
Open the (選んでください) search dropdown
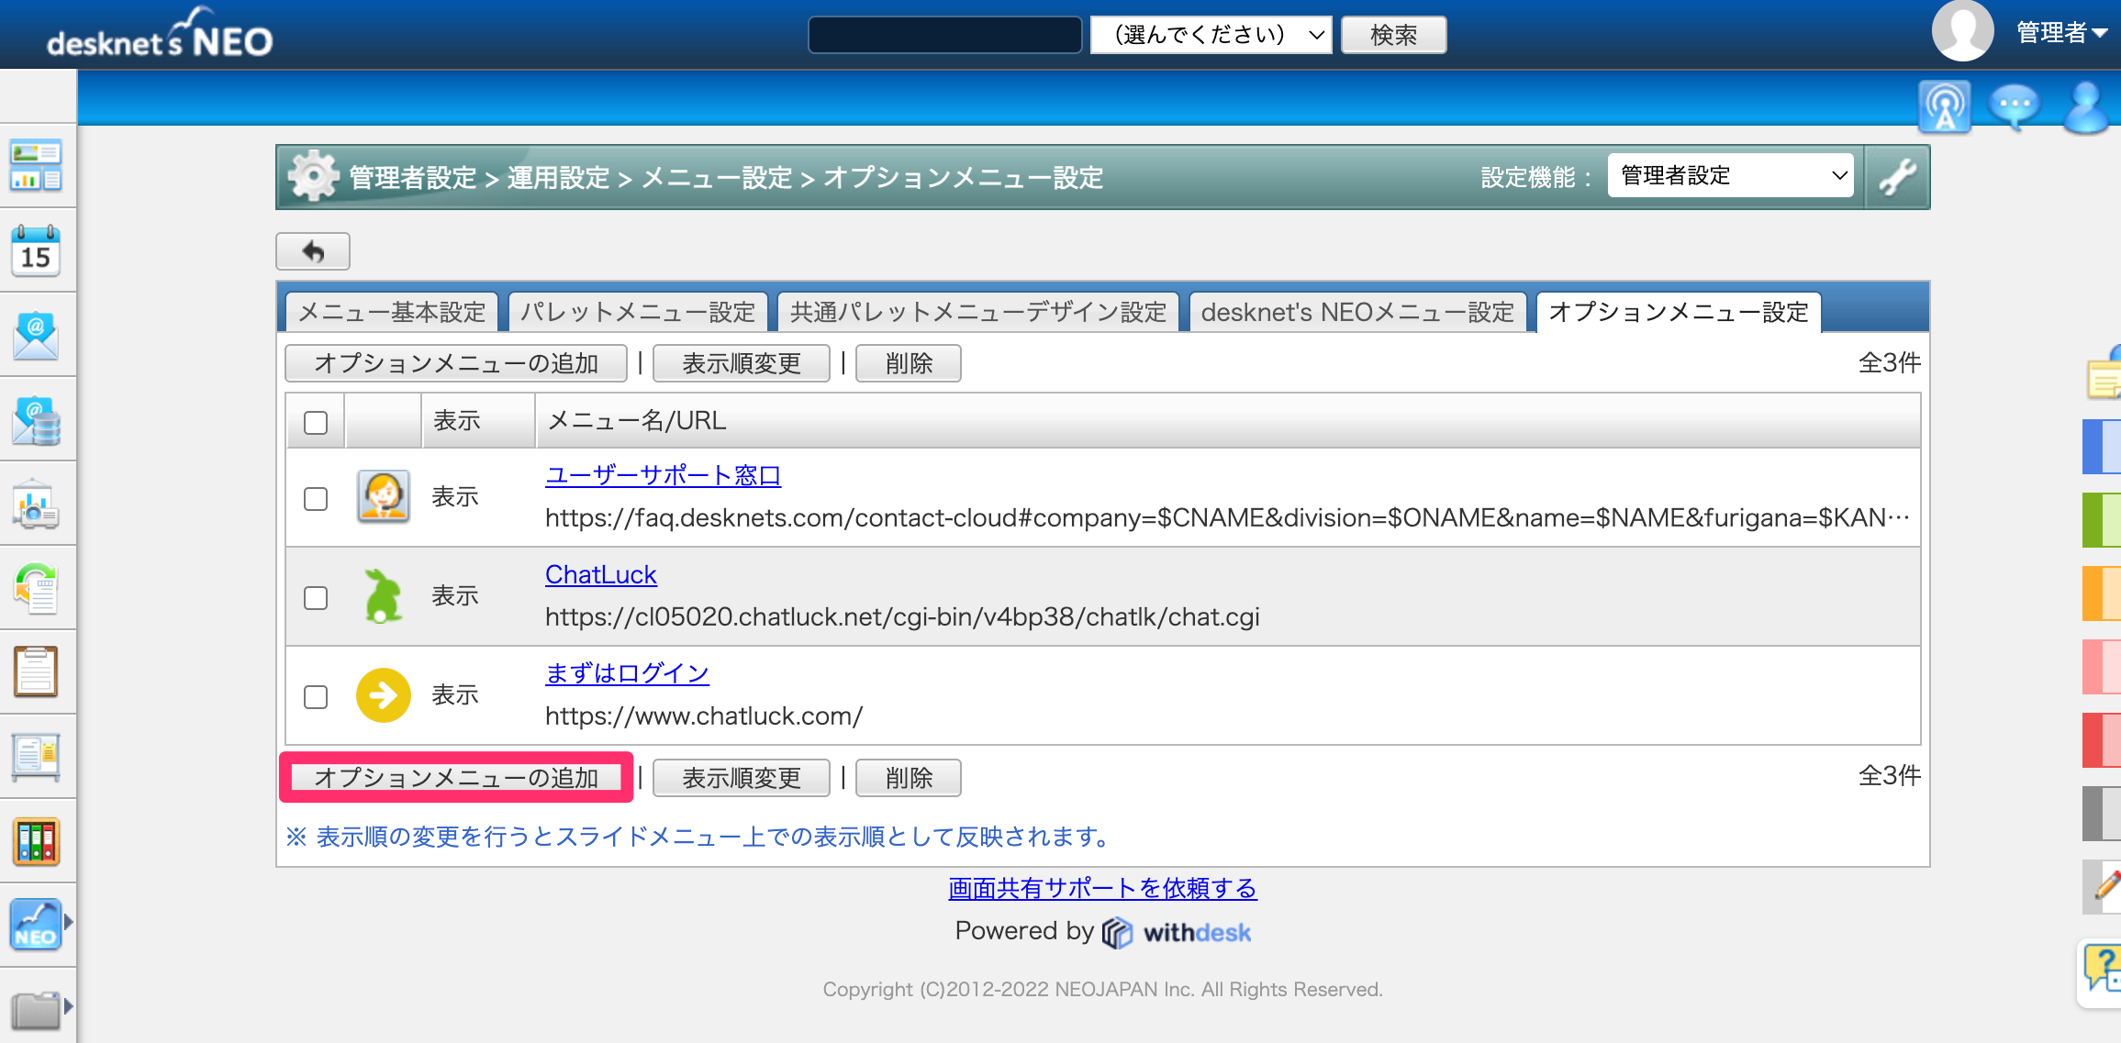[1211, 35]
